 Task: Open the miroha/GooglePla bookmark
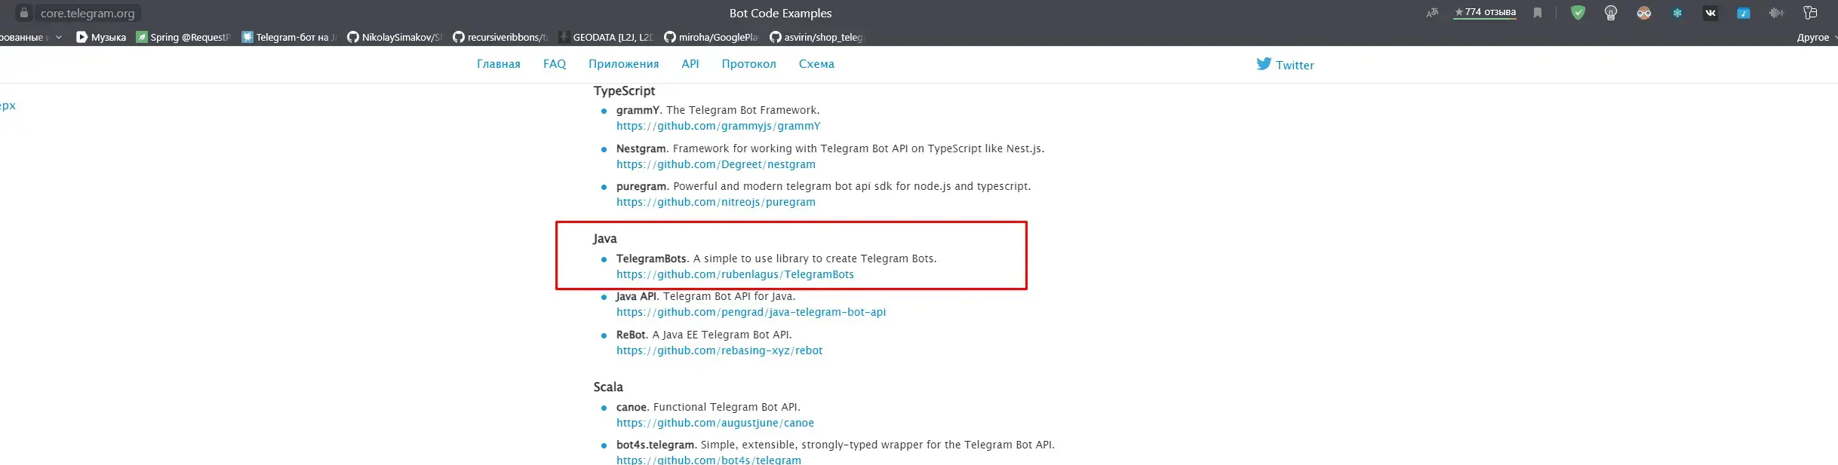point(712,37)
